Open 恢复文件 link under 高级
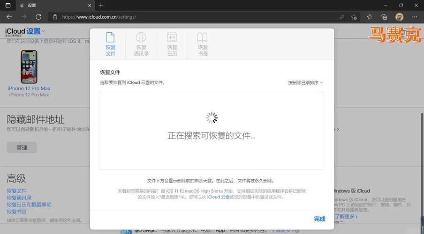Viewport: 424px width, 234px height. point(17,191)
